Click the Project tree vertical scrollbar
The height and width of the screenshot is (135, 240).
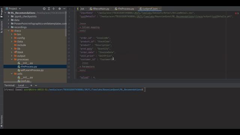point(66,24)
